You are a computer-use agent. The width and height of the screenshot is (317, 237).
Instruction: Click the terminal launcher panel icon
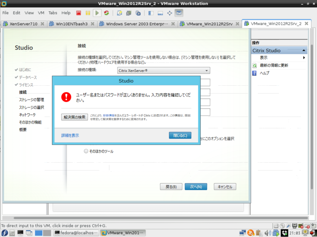tap(20, 233)
